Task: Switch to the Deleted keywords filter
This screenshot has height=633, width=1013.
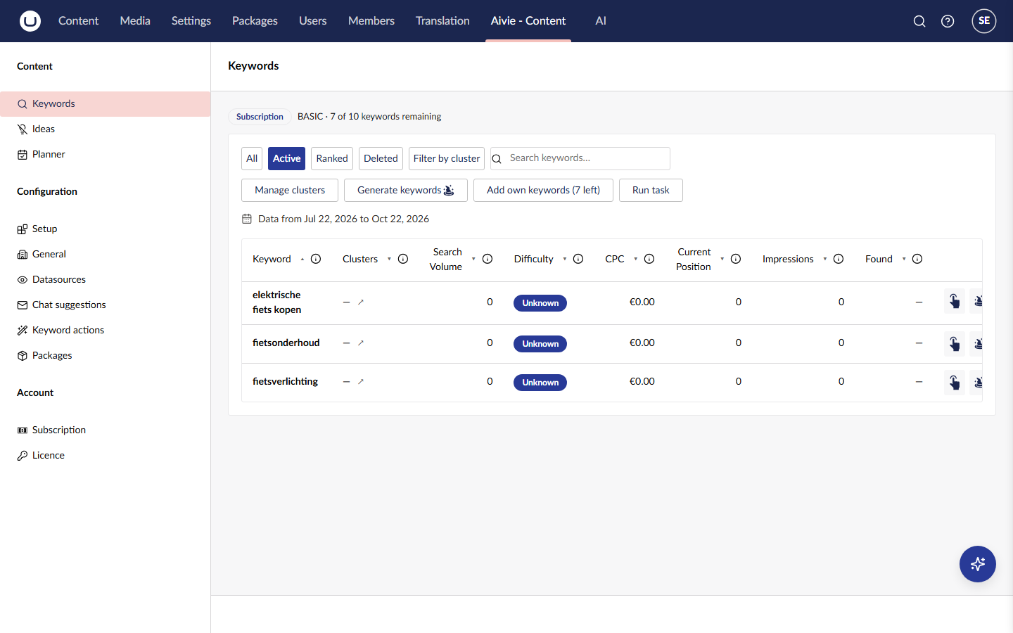Action: coord(381,158)
